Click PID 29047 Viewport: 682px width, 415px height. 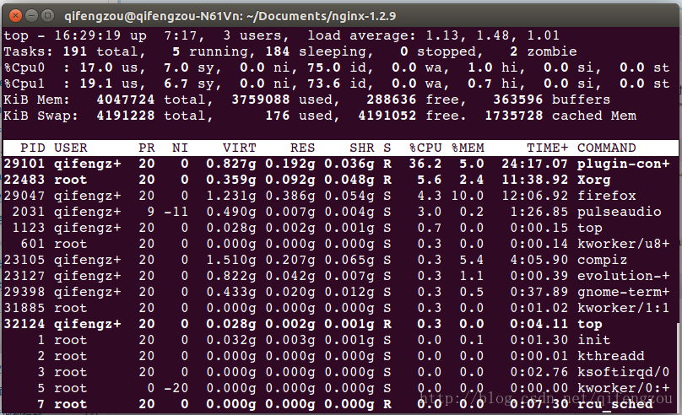(x=24, y=196)
